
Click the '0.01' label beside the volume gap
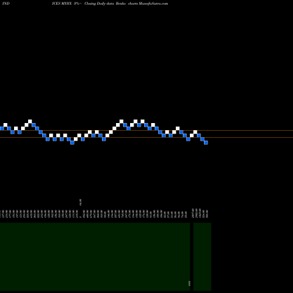pos(189,284)
